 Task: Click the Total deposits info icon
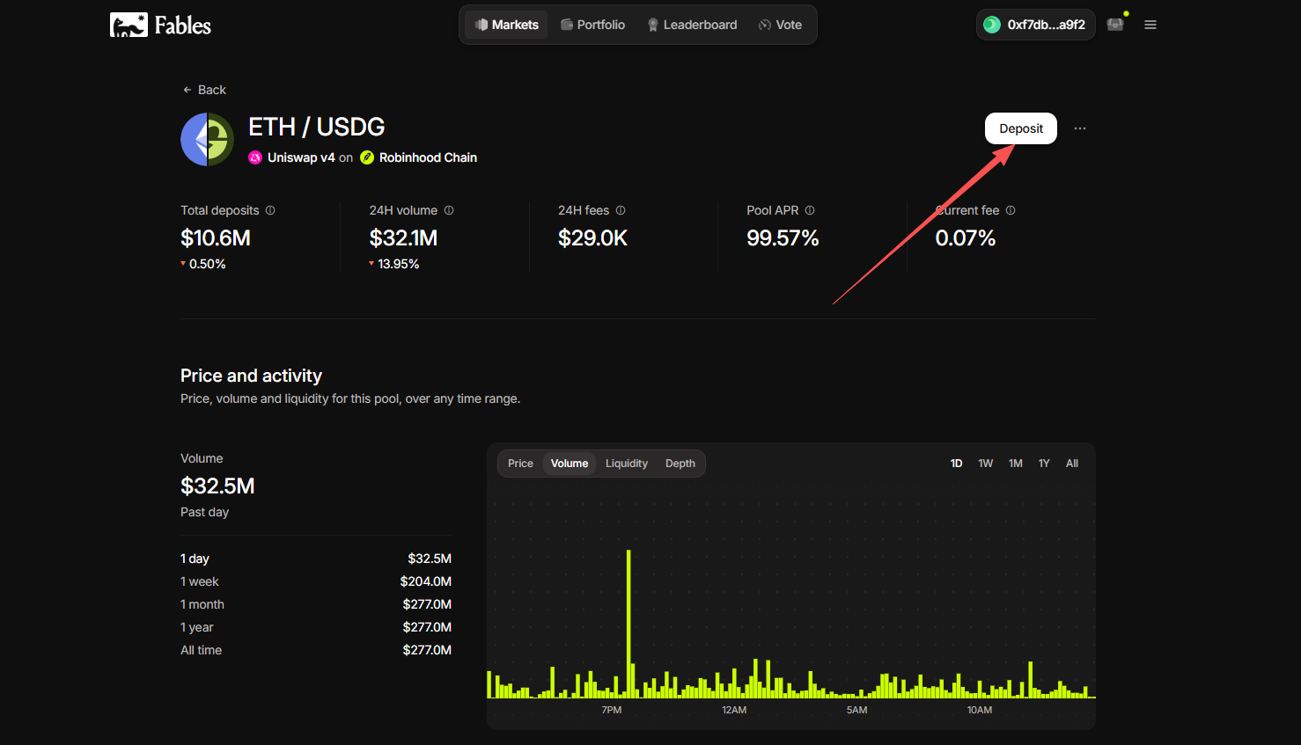(270, 210)
